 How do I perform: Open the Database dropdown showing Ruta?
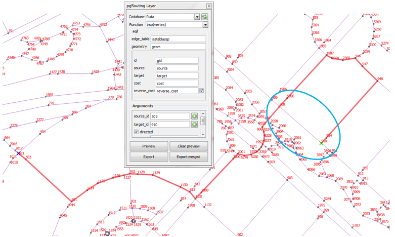point(172,17)
